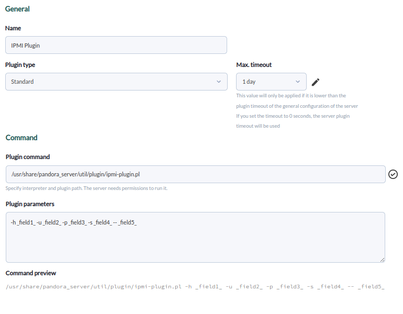Select the General section heading
Viewport: 403px width, 314px height.
(x=17, y=9)
